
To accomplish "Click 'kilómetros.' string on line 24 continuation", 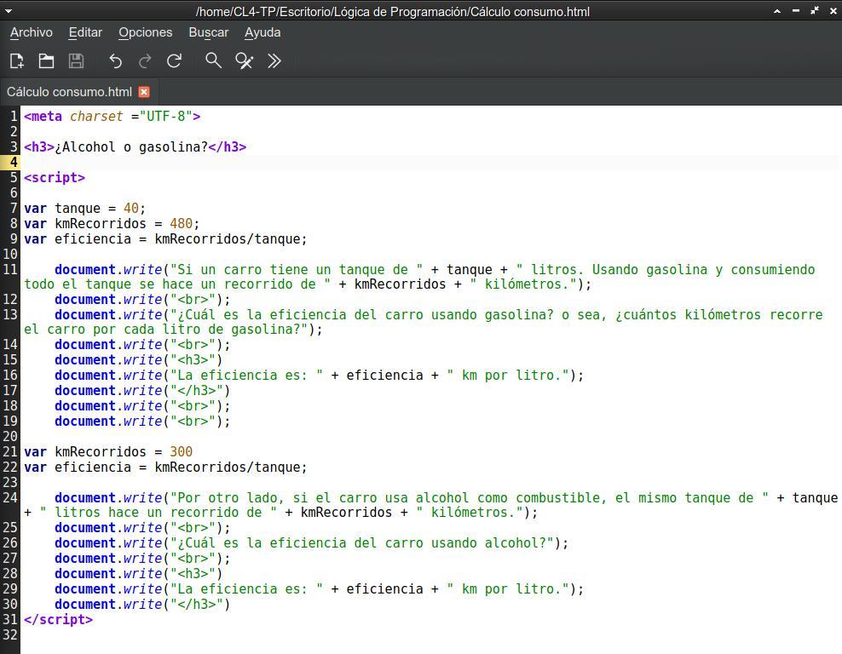I will (469, 513).
